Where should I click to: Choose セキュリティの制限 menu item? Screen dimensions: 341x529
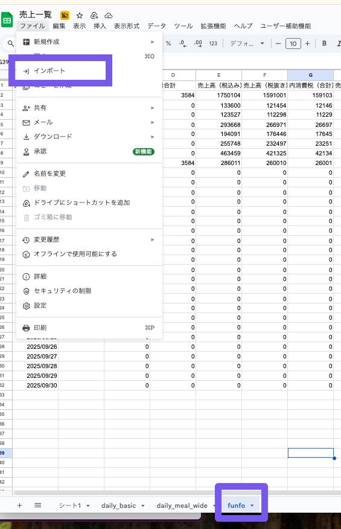[x=89, y=291]
